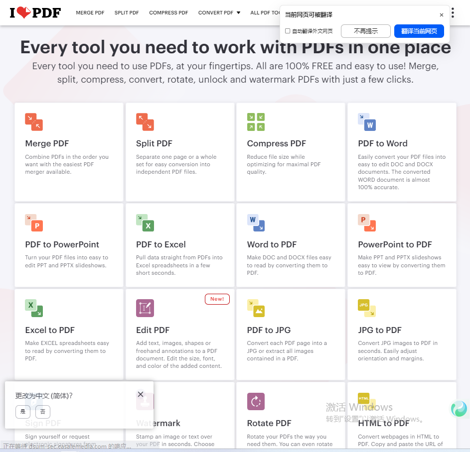Click the green floating assistant icon
This screenshot has height=452, width=470.
point(459,409)
